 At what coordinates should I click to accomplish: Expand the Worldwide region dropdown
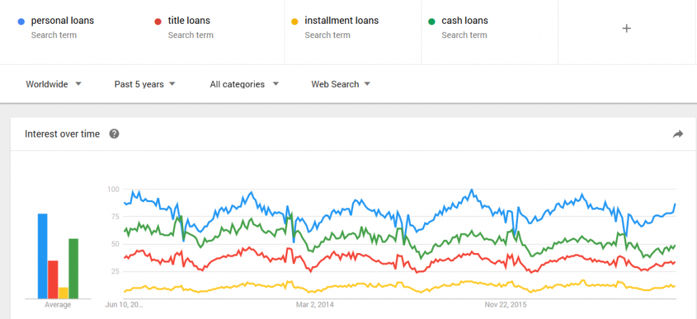click(54, 84)
